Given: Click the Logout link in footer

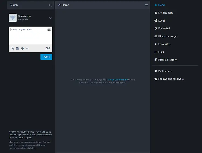Looking at the screenshot, I should tap(28, 138).
